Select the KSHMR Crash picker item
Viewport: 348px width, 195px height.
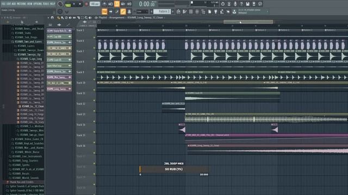point(59,60)
